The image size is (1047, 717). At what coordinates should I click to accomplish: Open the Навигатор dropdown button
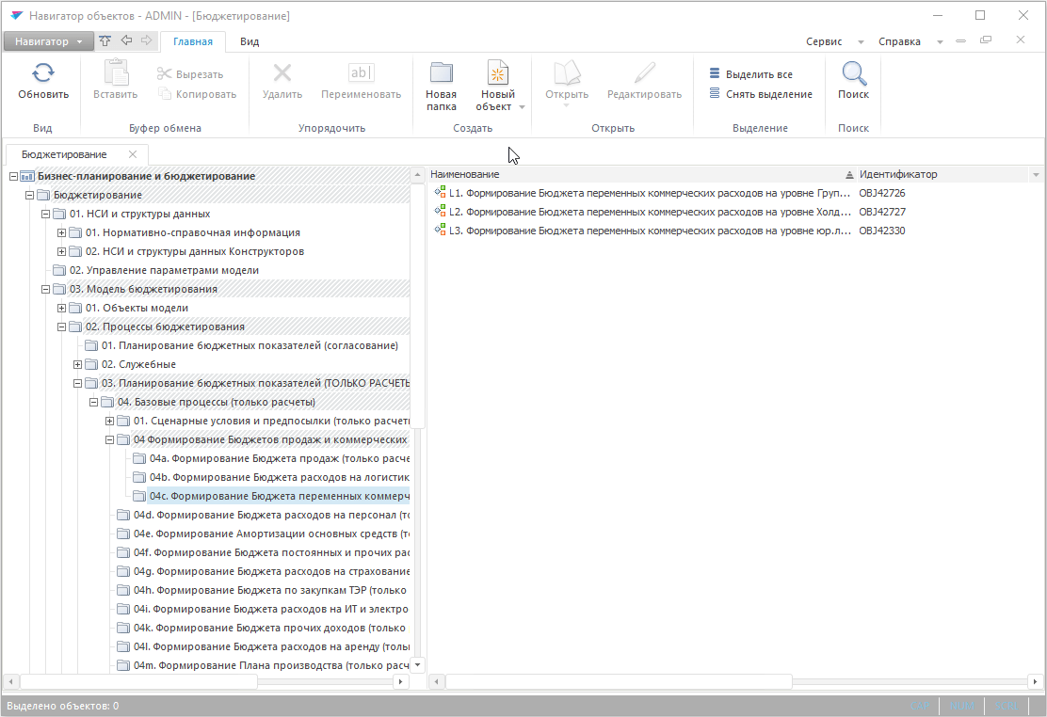(x=48, y=41)
